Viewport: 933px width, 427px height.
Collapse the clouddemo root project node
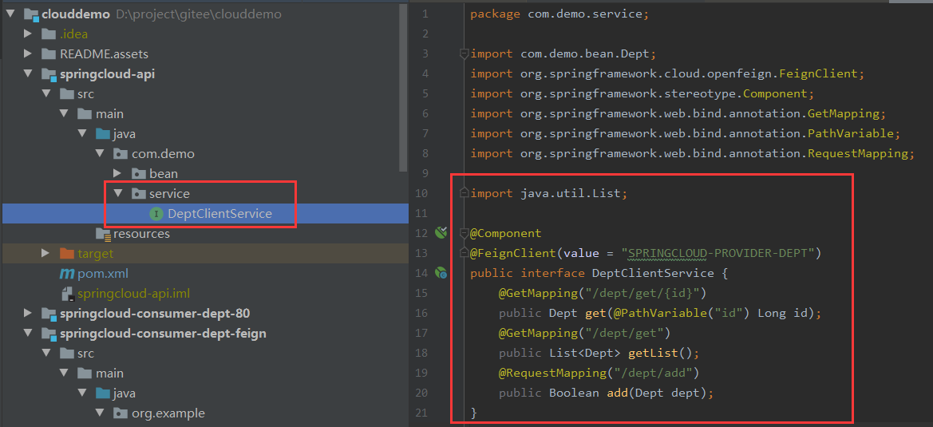[10, 14]
